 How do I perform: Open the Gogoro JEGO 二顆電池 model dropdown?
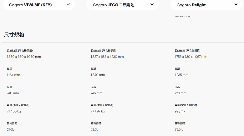coord(123,5)
